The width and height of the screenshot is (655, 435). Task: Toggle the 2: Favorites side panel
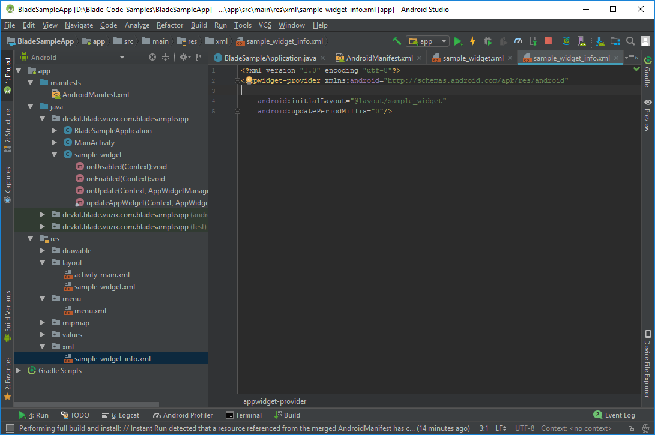tap(8, 379)
